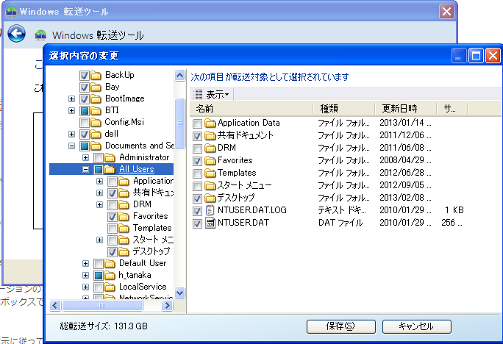Click the Templates folder icon in tree
The width and height of the screenshot is (503, 344).
coord(124,229)
